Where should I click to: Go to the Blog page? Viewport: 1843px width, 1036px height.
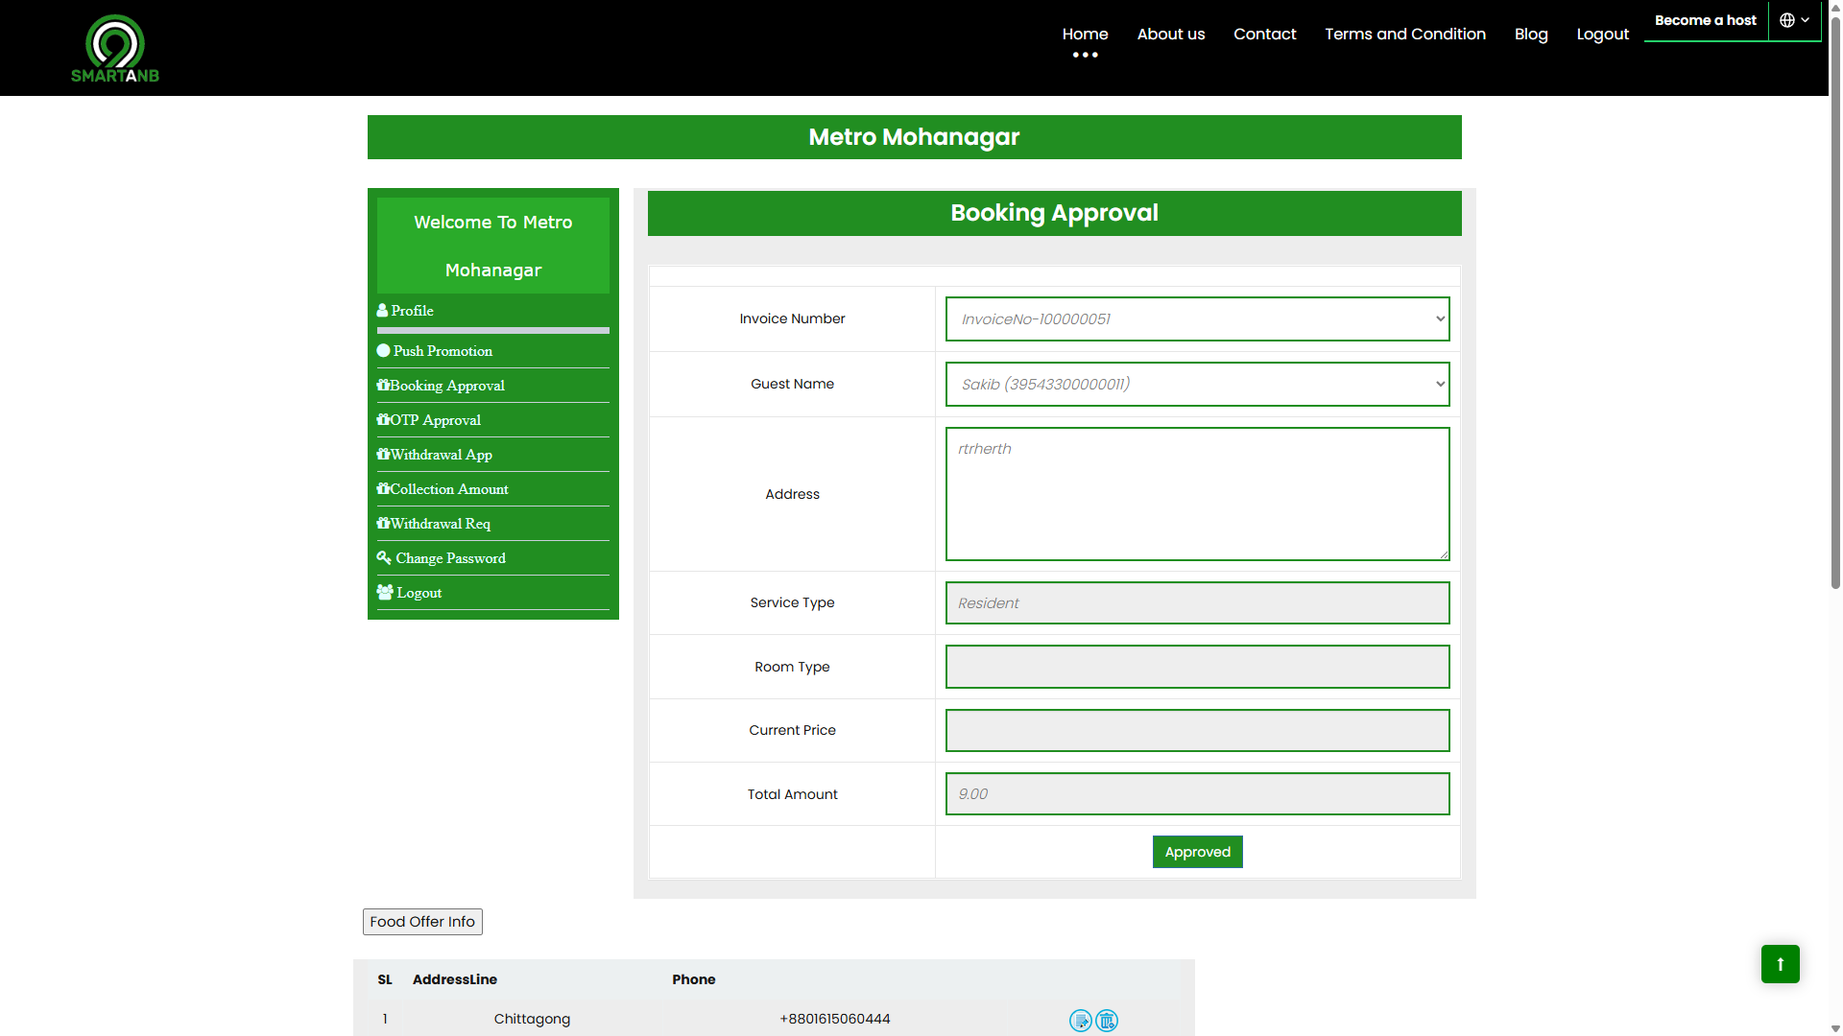[1530, 35]
